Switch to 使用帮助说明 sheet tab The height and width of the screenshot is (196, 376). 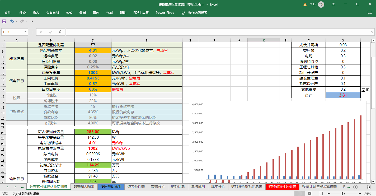coord(111,187)
